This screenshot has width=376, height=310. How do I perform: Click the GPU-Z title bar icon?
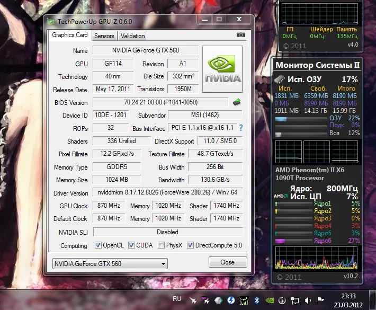51,22
